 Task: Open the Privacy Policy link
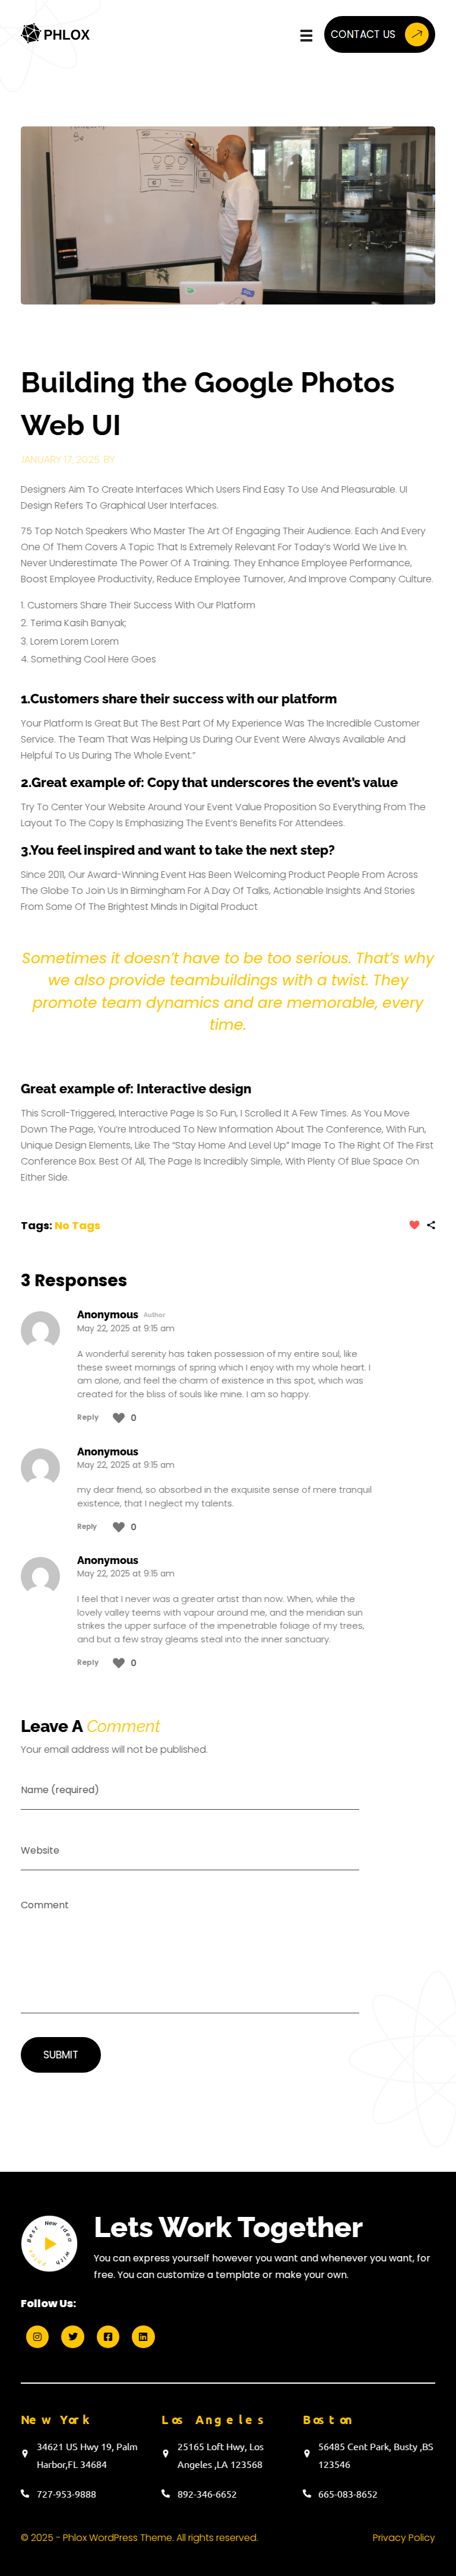coord(403,2538)
